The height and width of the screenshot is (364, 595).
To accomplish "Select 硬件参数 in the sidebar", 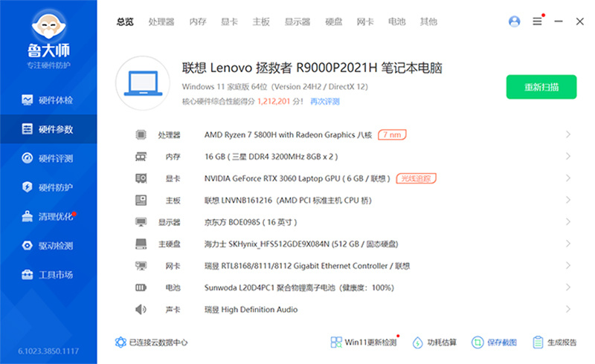I will click(x=48, y=129).
